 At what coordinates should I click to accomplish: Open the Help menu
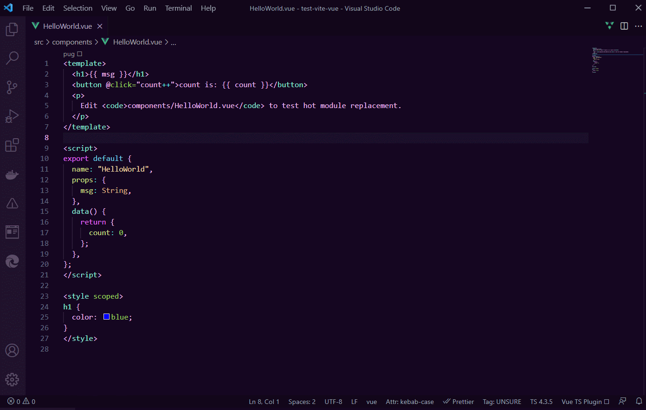pyautogui.click(x=208, y=8)
